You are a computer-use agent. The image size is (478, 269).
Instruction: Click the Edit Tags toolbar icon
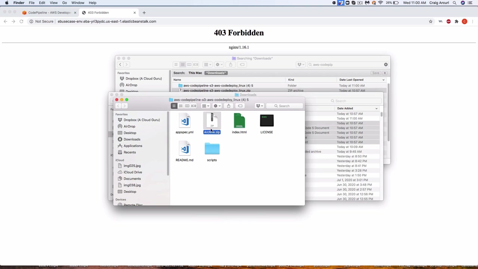240,106
